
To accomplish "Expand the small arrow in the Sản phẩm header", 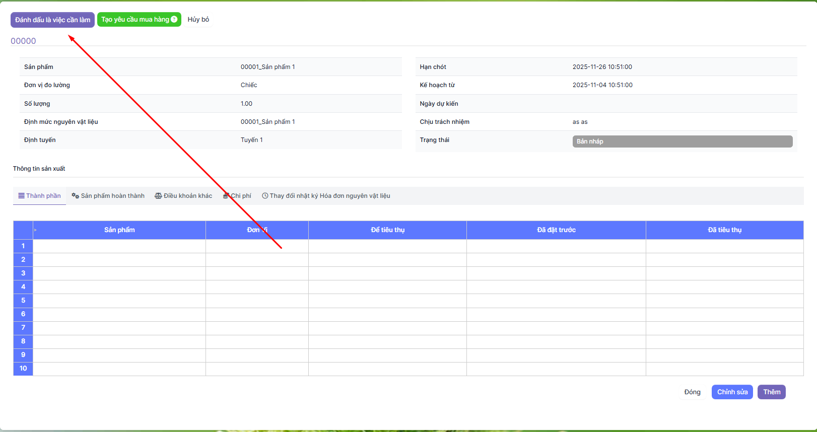I will coord(36,230).
